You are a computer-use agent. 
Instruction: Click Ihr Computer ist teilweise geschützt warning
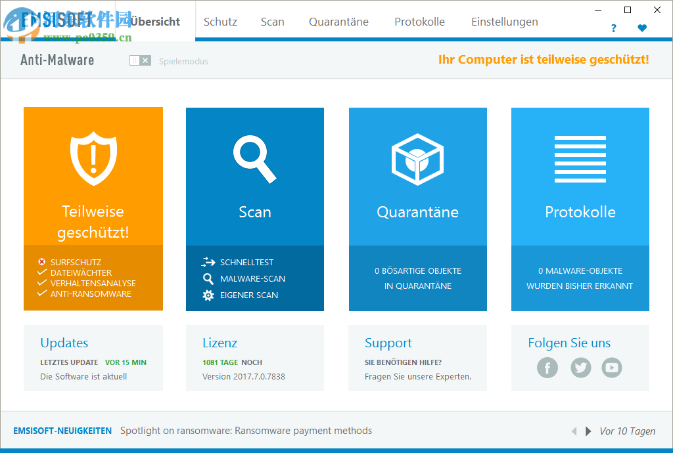(544, 60)
